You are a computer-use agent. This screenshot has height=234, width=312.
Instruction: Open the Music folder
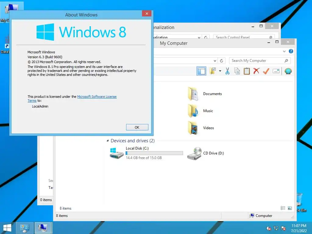coord(200,111)
